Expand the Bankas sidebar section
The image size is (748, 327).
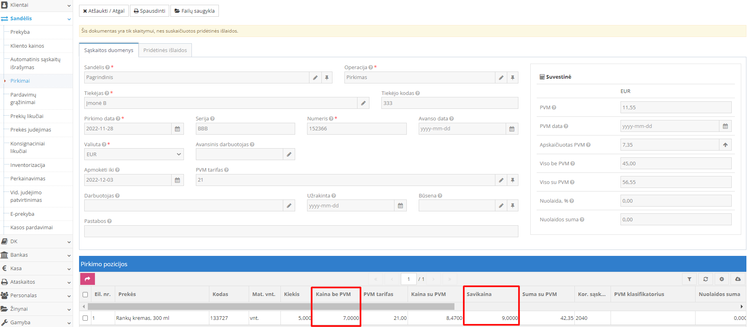(x=36, y=255)
